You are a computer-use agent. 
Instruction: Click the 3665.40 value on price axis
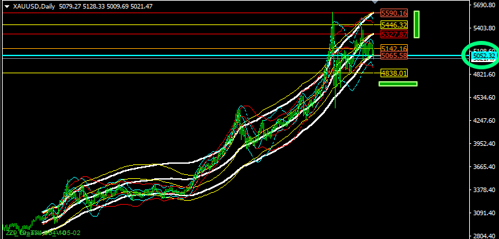click(x=484, y=166)
